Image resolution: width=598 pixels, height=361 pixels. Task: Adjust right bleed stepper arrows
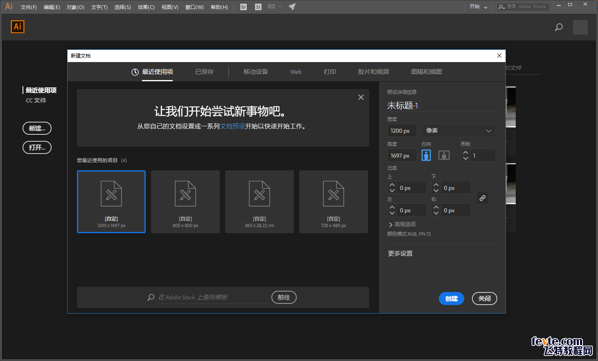click(x=436, y=210)
